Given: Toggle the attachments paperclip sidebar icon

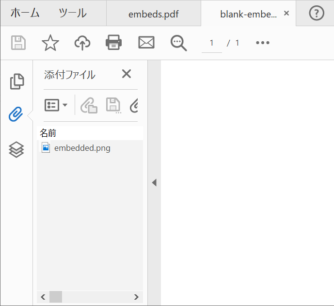Looking at the screenshot, I should click(16, 115).
